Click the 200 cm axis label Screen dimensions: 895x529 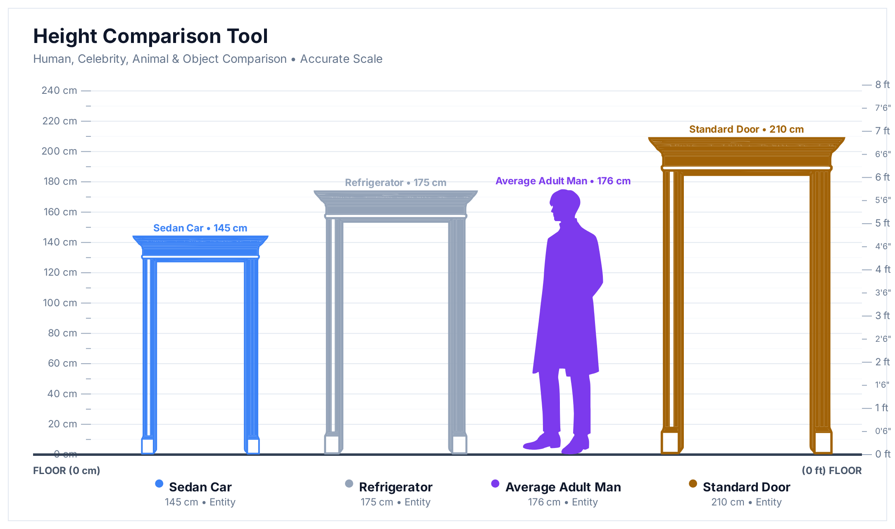point(59,151)
